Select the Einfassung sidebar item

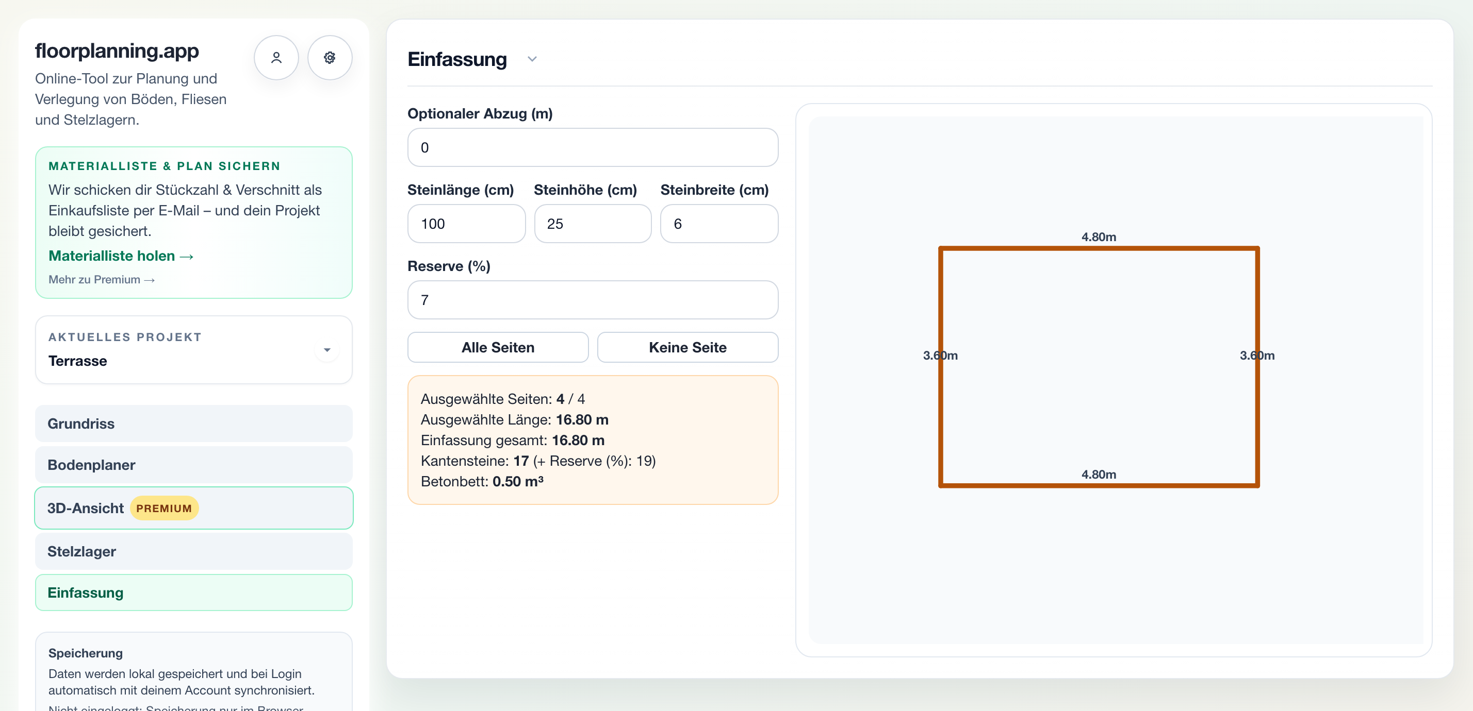[x=193, y=592]
